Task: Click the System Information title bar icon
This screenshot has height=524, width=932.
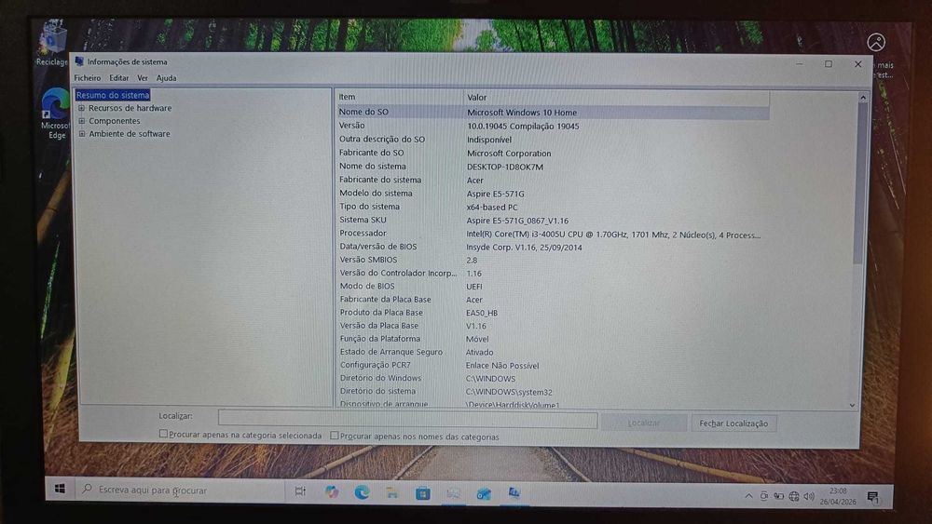Action: [79, 61]
